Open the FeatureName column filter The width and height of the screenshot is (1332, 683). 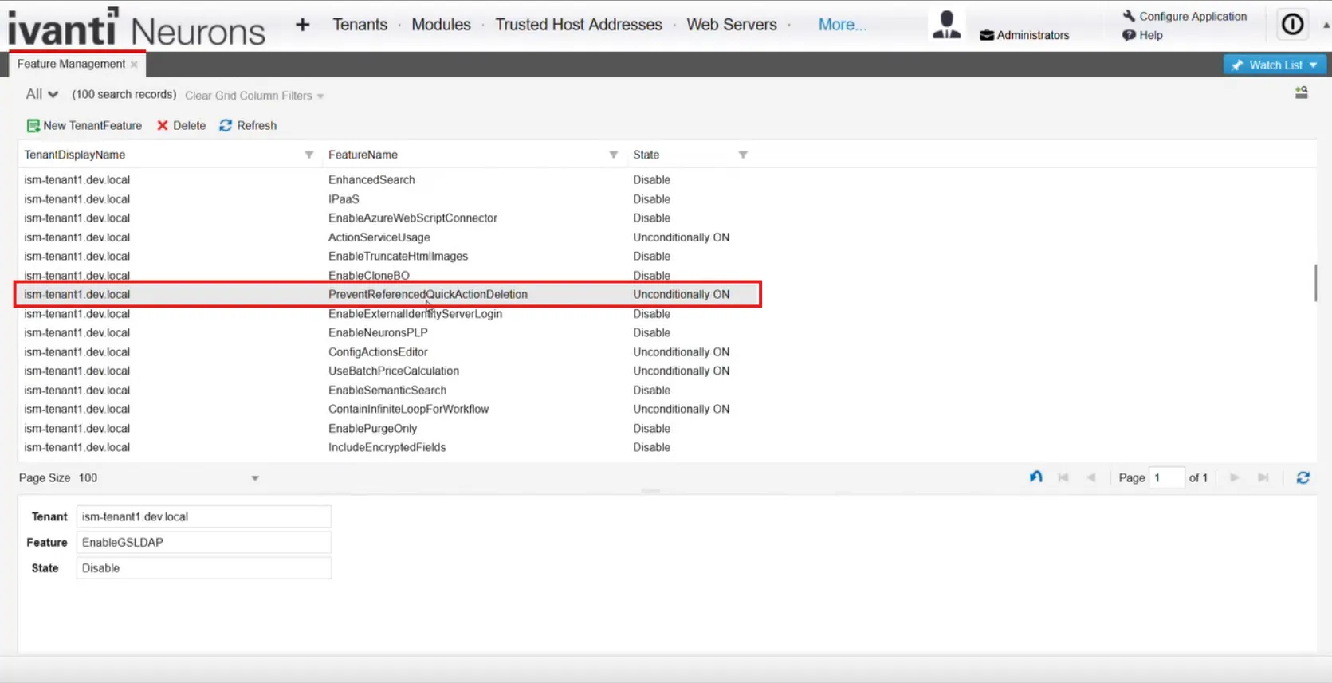[x=613, y=155]
